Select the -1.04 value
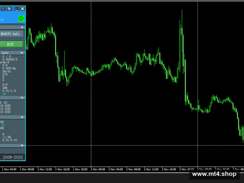 point(6,137)
